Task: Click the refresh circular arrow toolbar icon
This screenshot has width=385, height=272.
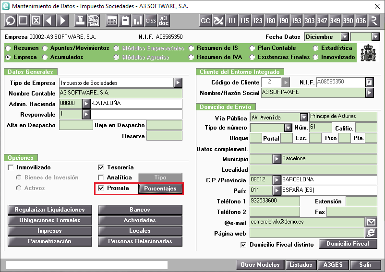Action: coord(11,21)
